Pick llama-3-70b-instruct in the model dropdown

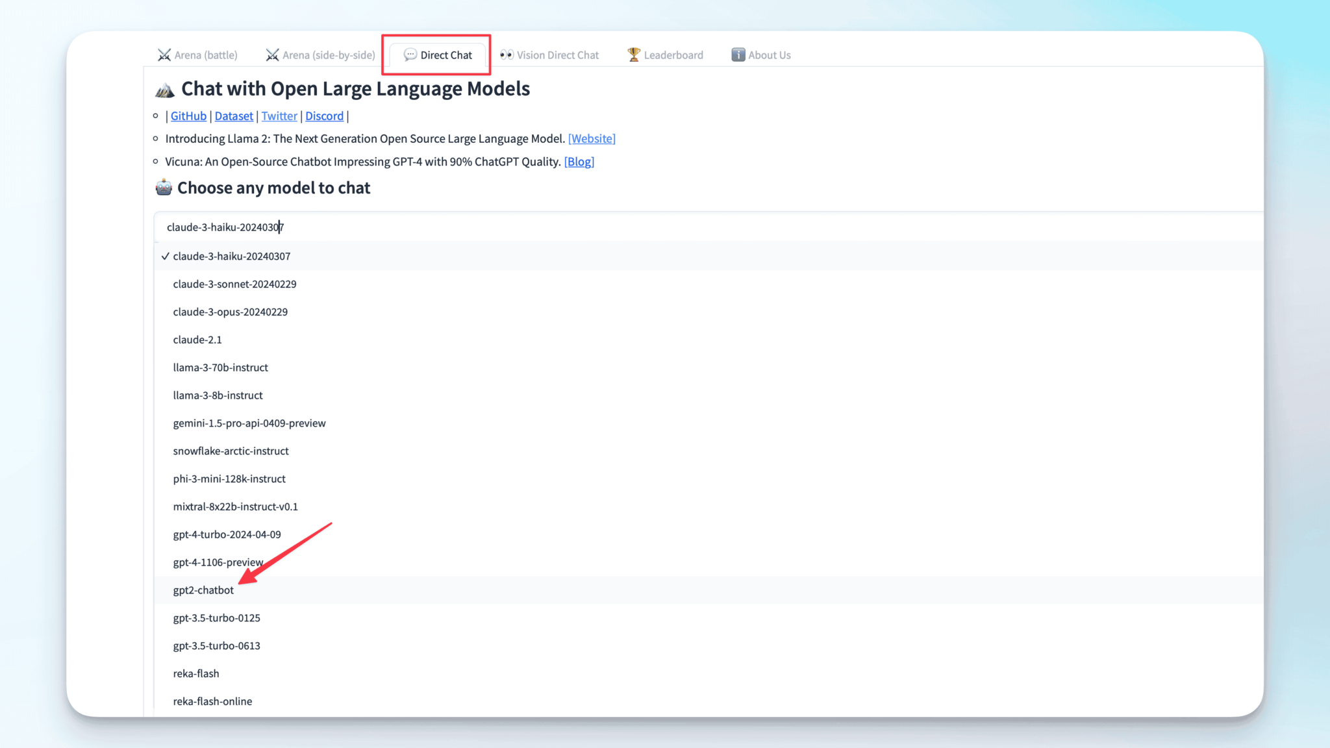220,368
